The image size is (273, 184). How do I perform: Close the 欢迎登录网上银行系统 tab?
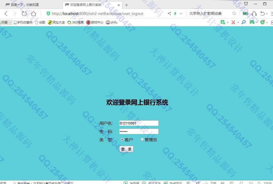pyautogui.click(x=119, y=5)
